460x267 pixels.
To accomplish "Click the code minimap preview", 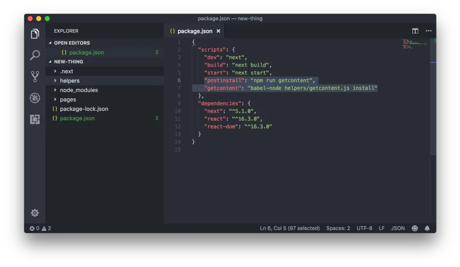I will pyautogui.click(x=415, y=44).
